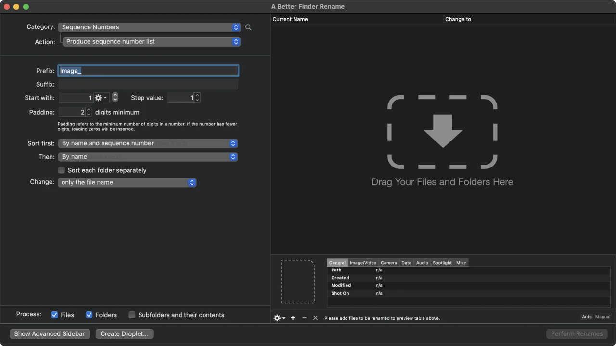The width and height of the screenshot is (616, 346).
Task: Click the empty file preview thumbnail placeholder
Action: coord(298,282)
